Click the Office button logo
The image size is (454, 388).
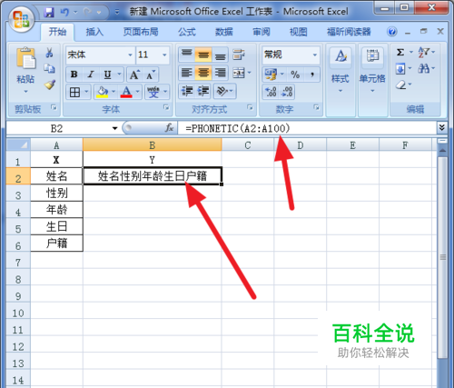pyautogui.click(x=21, y=19)
